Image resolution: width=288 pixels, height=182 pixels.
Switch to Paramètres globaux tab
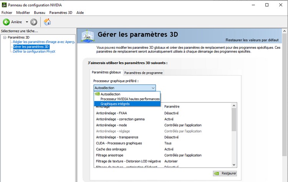[x=106, y=72]
